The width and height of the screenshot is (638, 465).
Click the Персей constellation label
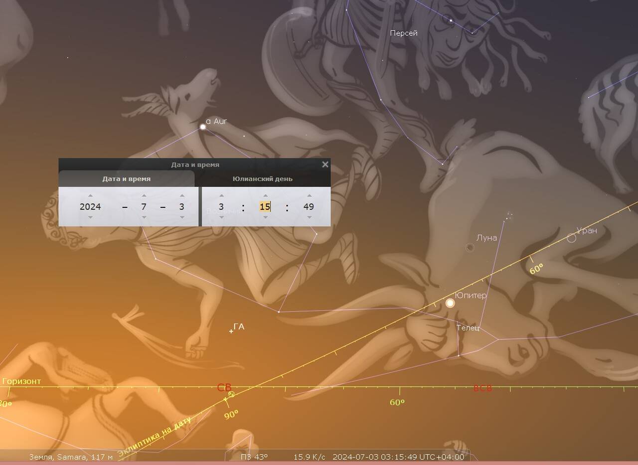[404, 33]
